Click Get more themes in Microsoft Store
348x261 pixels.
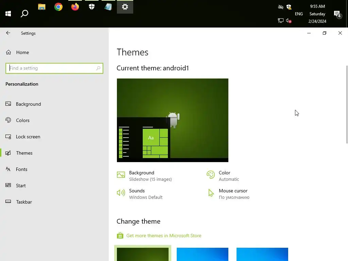tap(164, 236)
